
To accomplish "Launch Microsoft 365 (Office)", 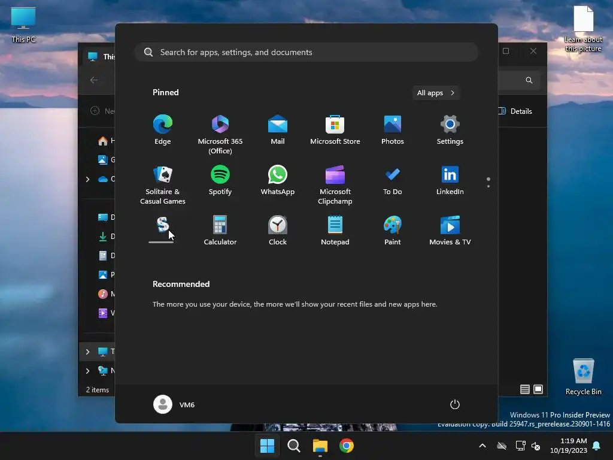I will pyautogui.click(x=220, y=135).
